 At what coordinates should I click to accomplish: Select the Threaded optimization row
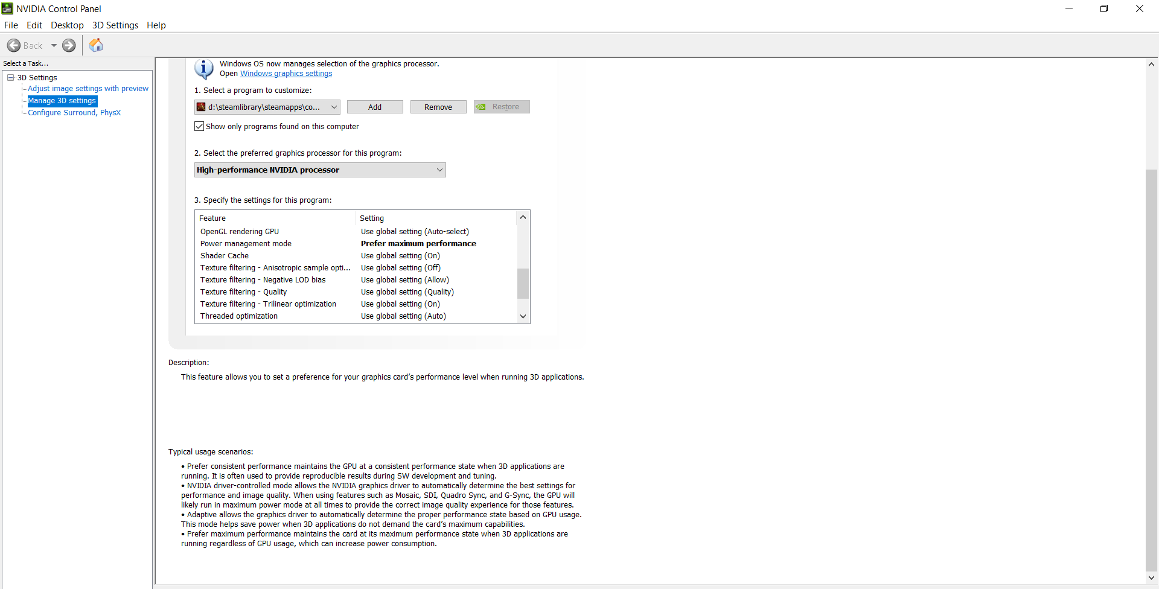coord(356,316)
